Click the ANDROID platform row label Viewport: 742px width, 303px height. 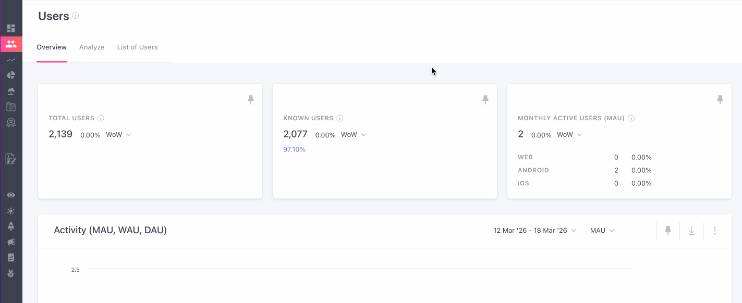pyautogui.click(x=533, y=170)
